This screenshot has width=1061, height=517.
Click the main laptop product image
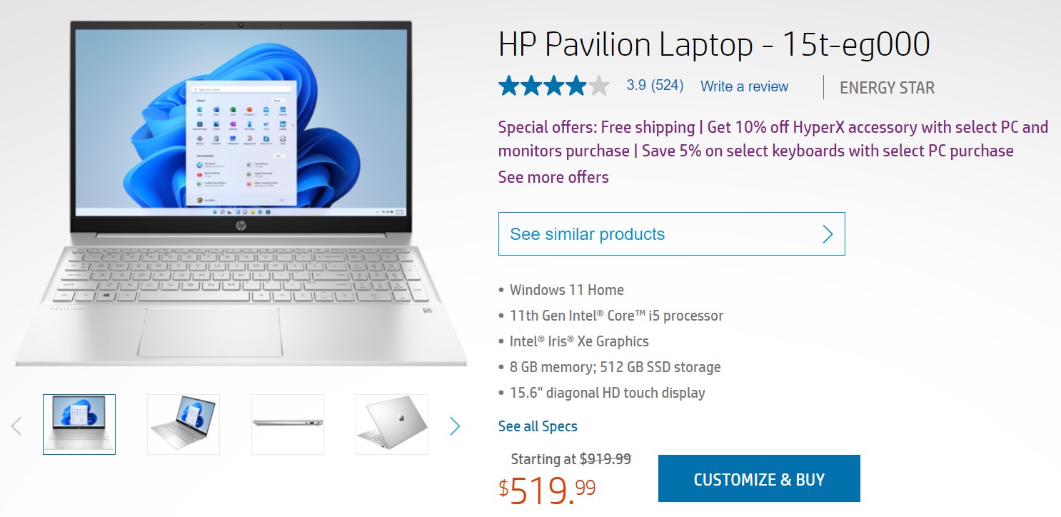[241, 193]
